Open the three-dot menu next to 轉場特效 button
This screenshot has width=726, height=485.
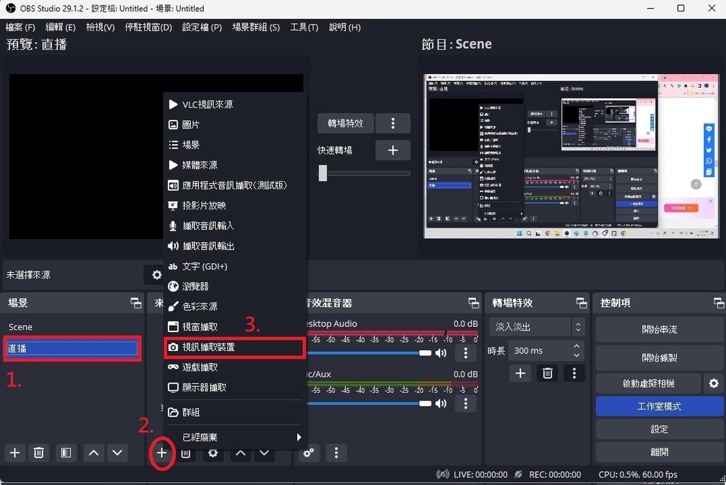click(392, 123)
